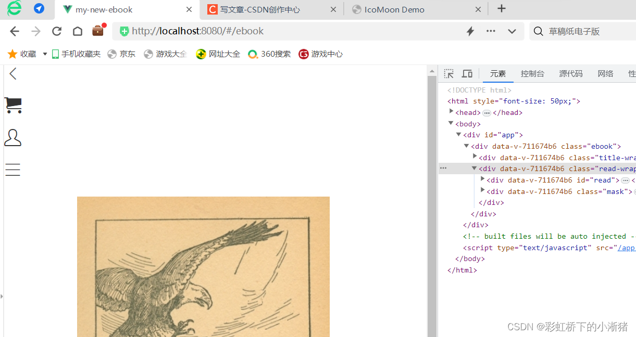Switch to the 控制台 DevTools tab
This screenshot has width=636, height=337.
coord(532,74)
